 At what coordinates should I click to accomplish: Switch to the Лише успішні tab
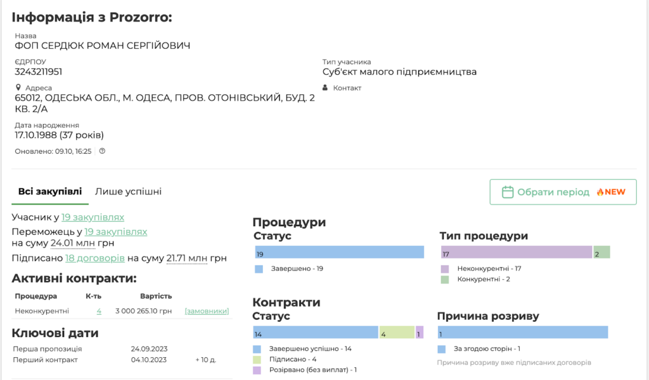click(128, 191)
